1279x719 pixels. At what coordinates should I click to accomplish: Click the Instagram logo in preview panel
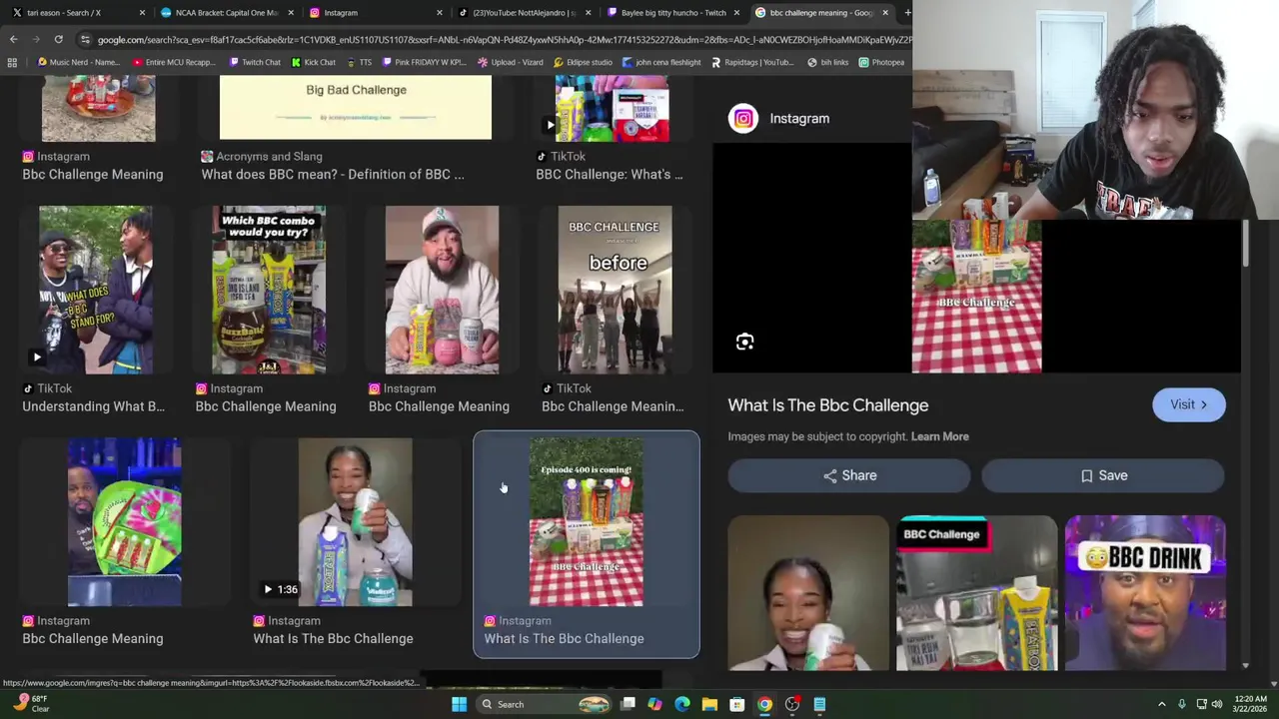(743, 119)
